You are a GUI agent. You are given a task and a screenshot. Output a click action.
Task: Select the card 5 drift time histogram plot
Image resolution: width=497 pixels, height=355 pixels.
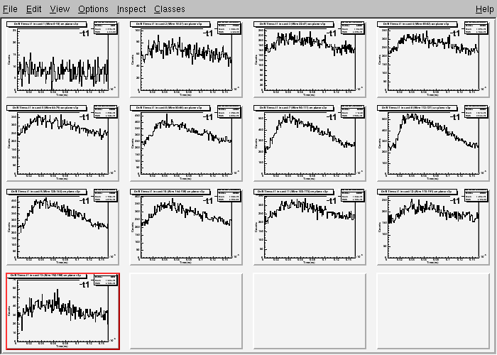click(62, 143)
